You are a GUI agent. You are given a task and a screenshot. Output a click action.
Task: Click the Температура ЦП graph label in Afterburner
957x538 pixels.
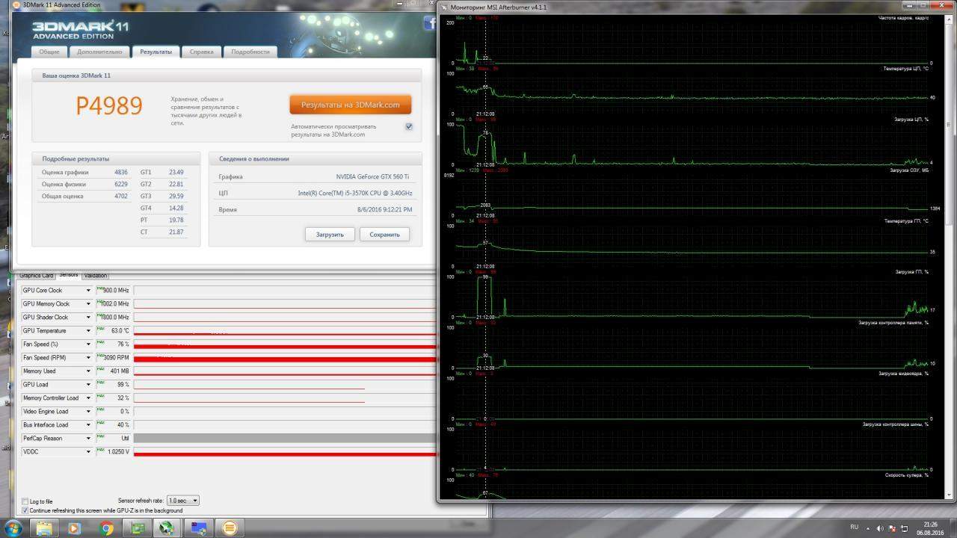905,68
